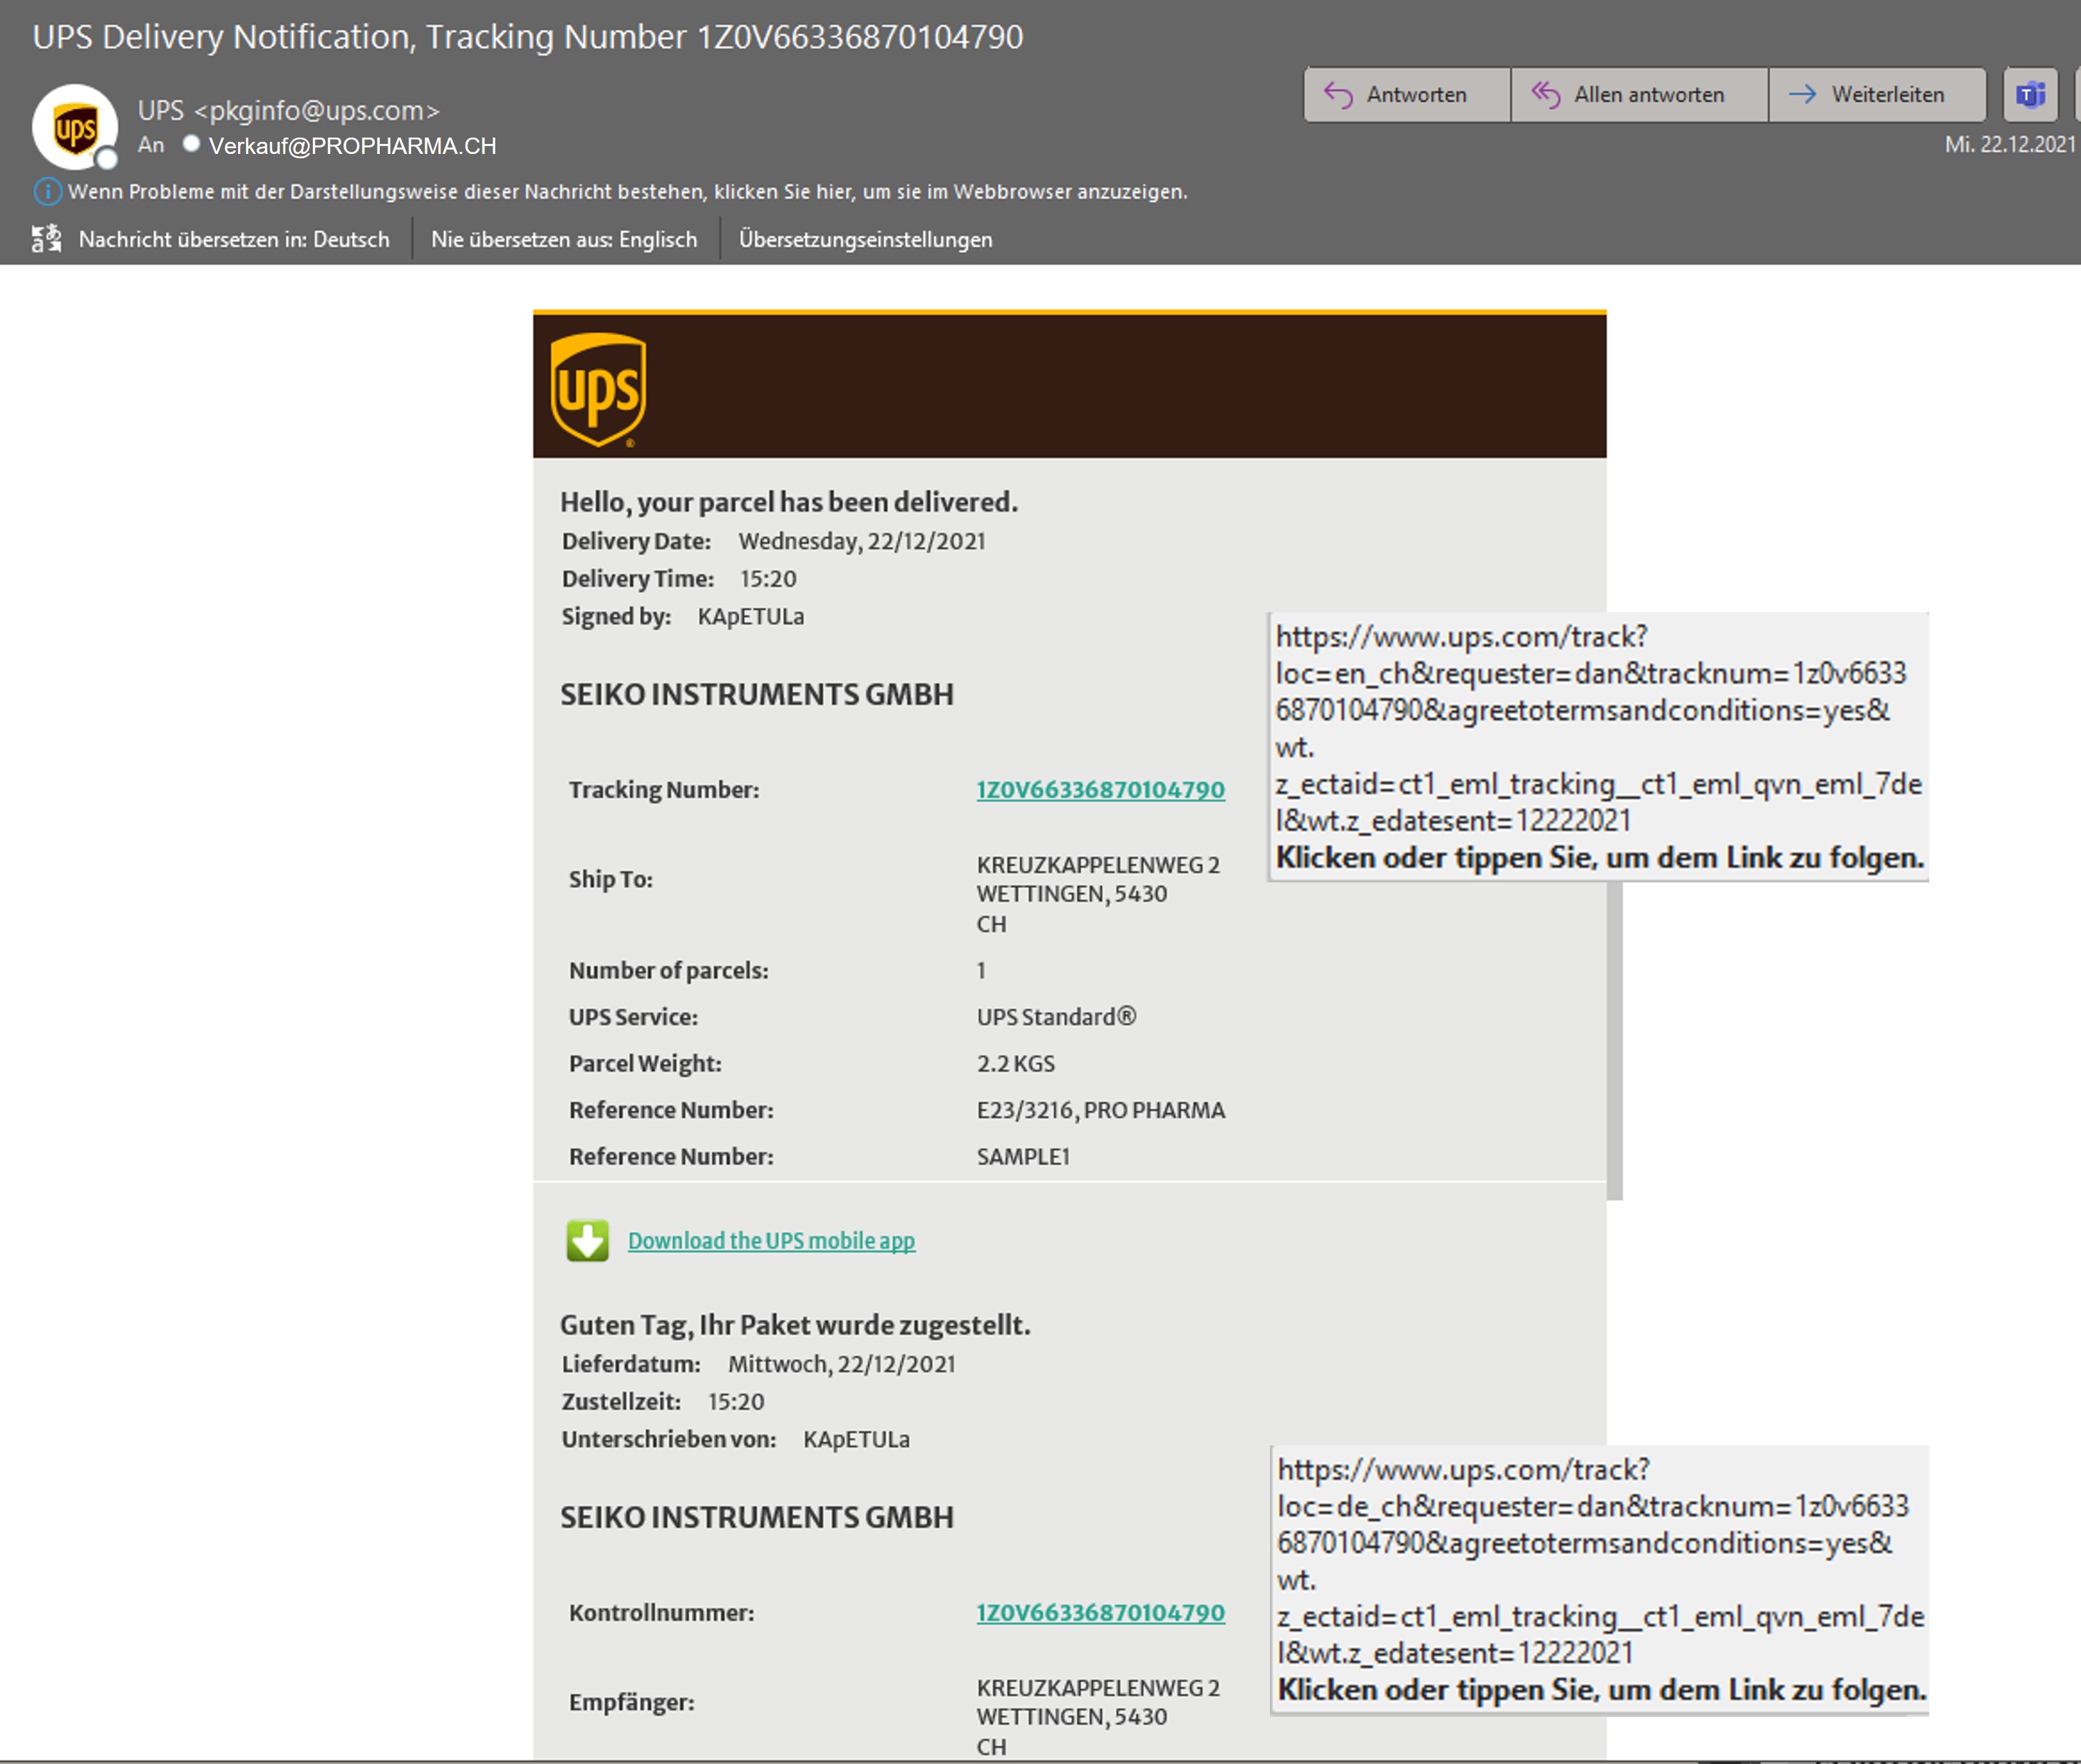Click the UPS sender avatar picture
Image resolution: width=2081 pixels, height=1764 pixels.
coord(75,127)
